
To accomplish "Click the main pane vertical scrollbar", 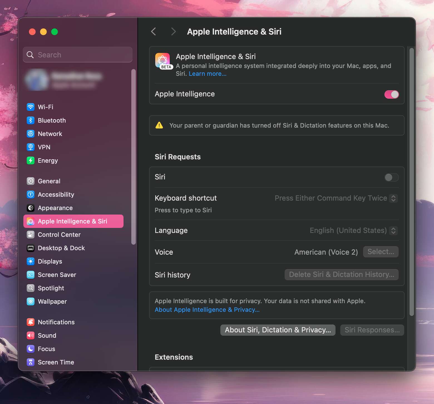I will click(x=412, y=182).
